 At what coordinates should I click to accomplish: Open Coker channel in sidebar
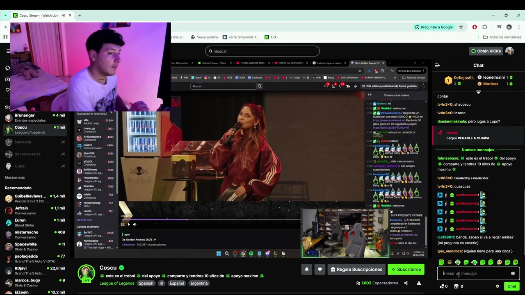[35, 166]
